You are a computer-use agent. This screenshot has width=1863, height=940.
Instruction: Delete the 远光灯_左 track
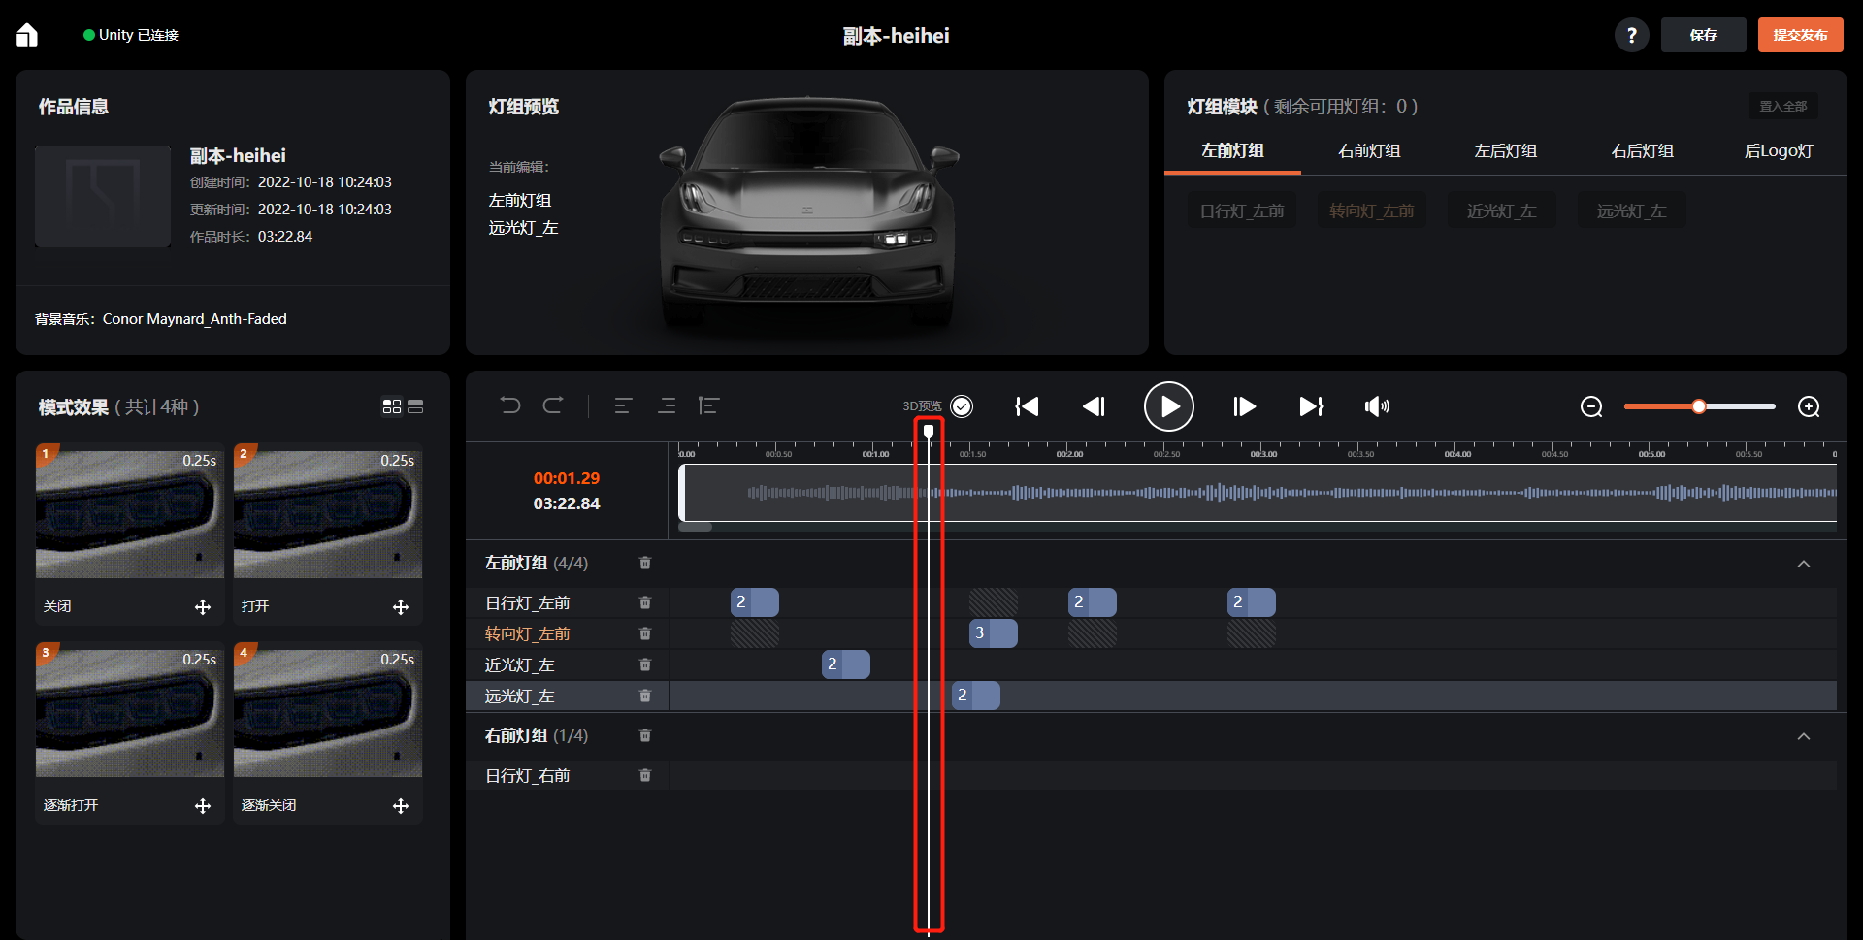645,696
